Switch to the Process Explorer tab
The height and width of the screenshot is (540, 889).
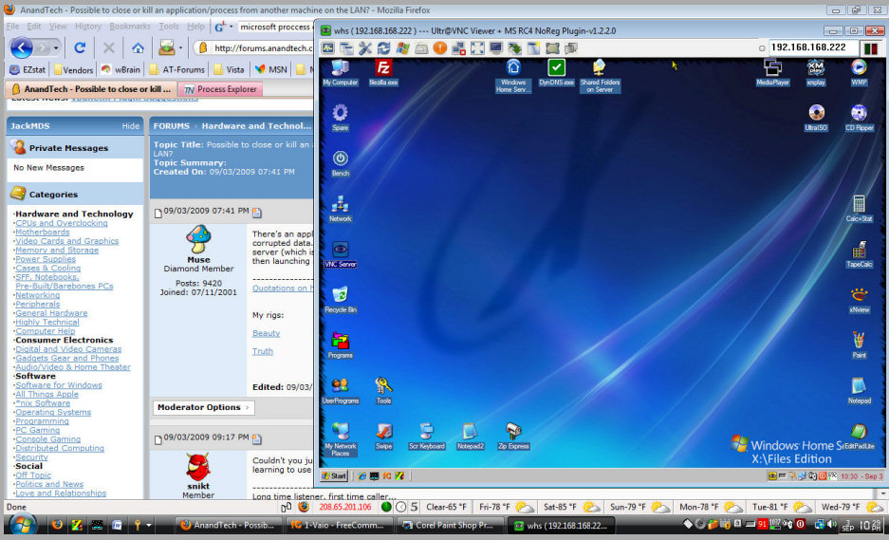[x=220, y=89]
